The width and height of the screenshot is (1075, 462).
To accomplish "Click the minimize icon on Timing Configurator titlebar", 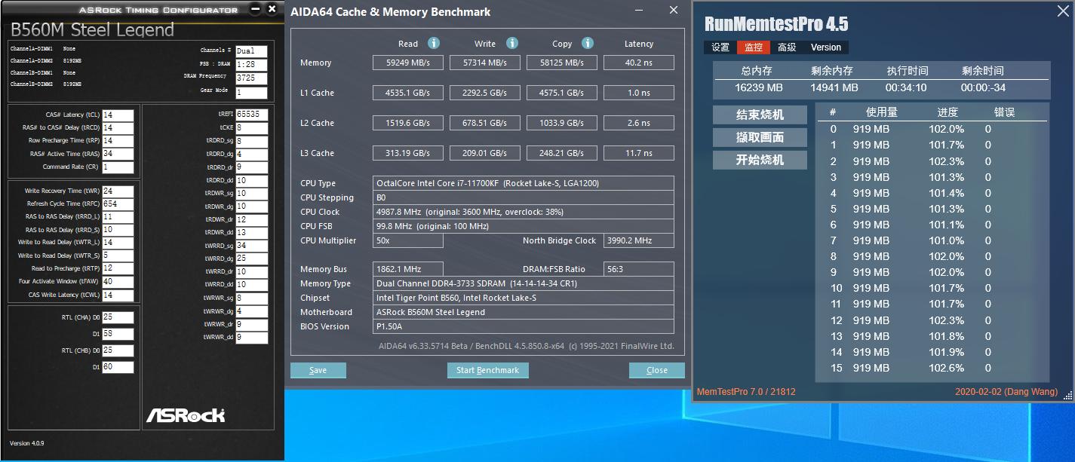I will pyautogui.click(x=256, y=10).
